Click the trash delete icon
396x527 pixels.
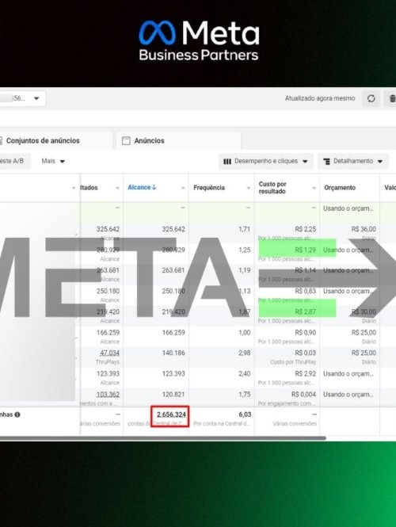click(391, 98)
